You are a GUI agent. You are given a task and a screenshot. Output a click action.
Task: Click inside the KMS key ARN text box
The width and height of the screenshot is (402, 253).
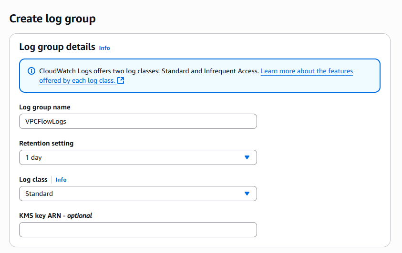[138, 230]
